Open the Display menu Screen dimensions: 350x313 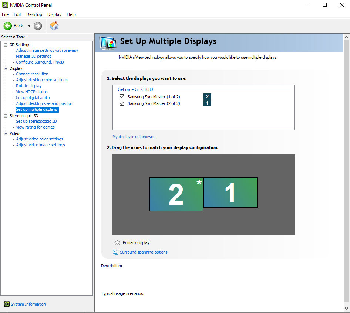click(x=54, y=14)
